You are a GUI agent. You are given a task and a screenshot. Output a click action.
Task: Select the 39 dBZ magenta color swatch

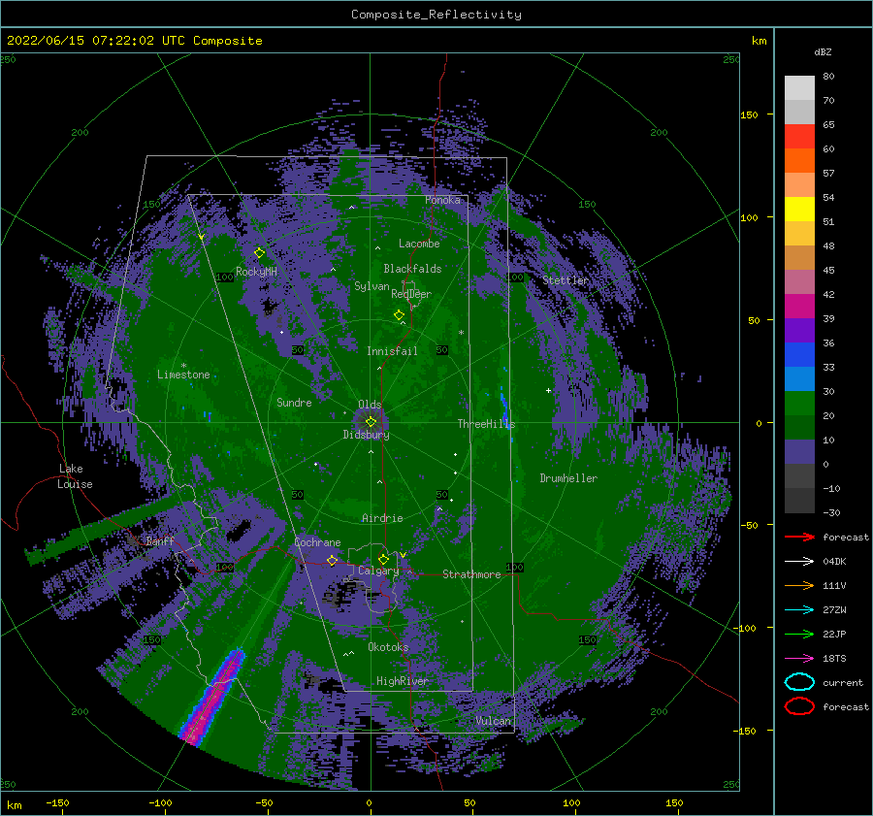pyautogui.click(x=799, y=306)
